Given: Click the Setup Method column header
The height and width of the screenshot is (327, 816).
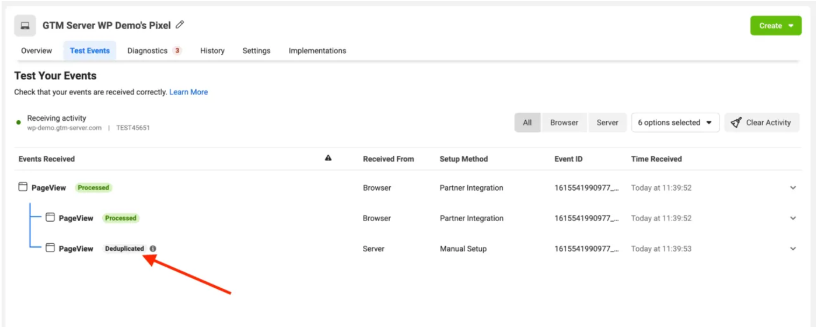Looking at the screenshot, I should [463, 159].
